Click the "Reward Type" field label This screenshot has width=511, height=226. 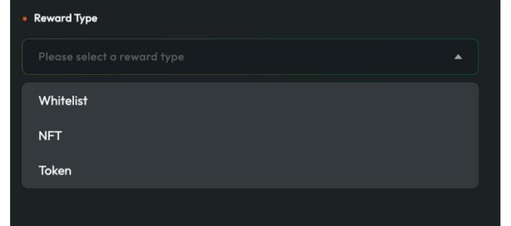[65, 18]
